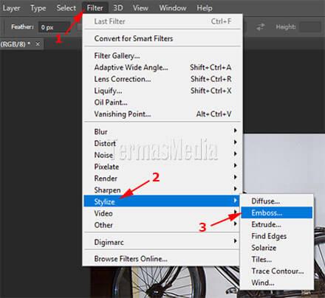The height and width of the screenshot is (298, 325).
Task: Choose Diffuse from Stylize submenu
Action: pos(276,201)
